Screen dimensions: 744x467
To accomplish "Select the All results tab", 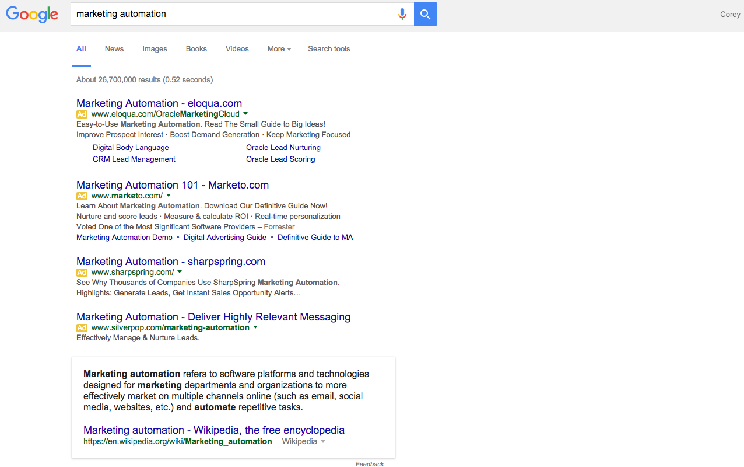I will tap(82, 49).
